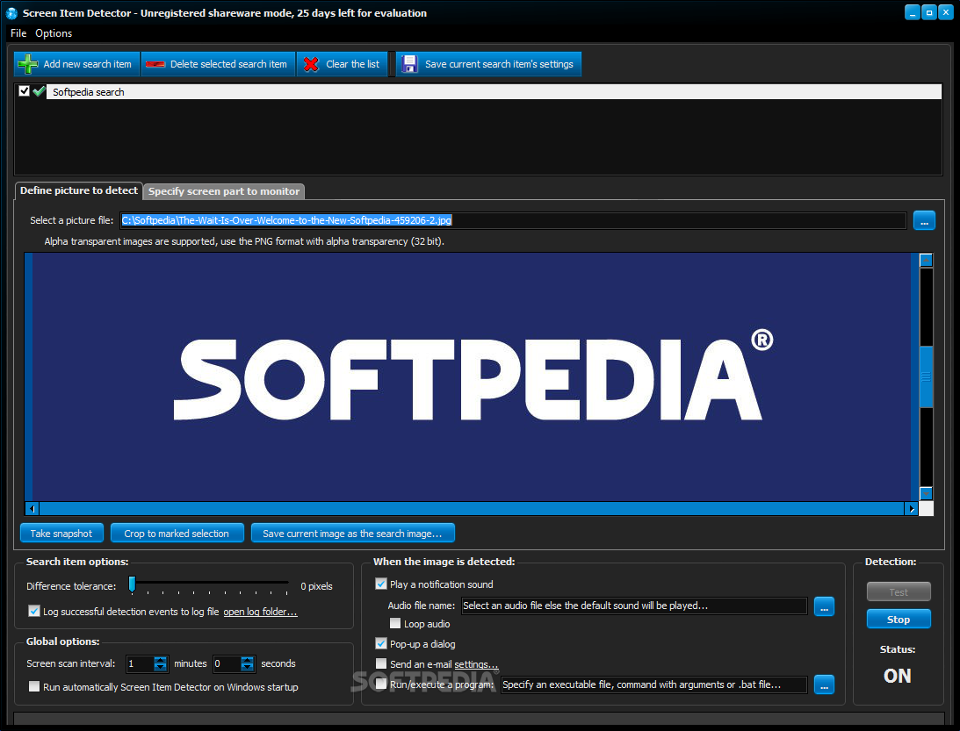This screenshot has height=731, width=960.
Task: Click the green check mark next to Softpedia search
Action: tap(40, 91)
